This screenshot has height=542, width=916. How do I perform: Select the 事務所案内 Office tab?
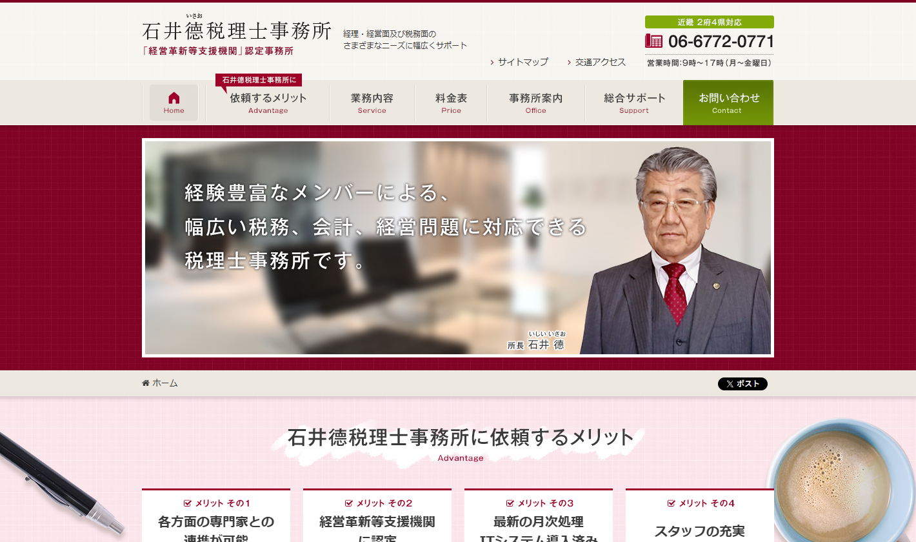(535, 103)
